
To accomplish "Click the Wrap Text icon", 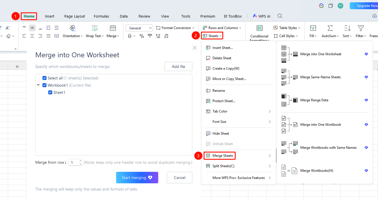I will [x=95, y=28].
